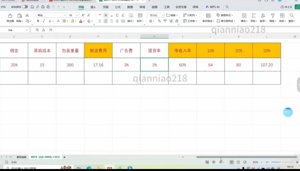
Task: Click the decrease decimal places icon
Action: point(177,21)
